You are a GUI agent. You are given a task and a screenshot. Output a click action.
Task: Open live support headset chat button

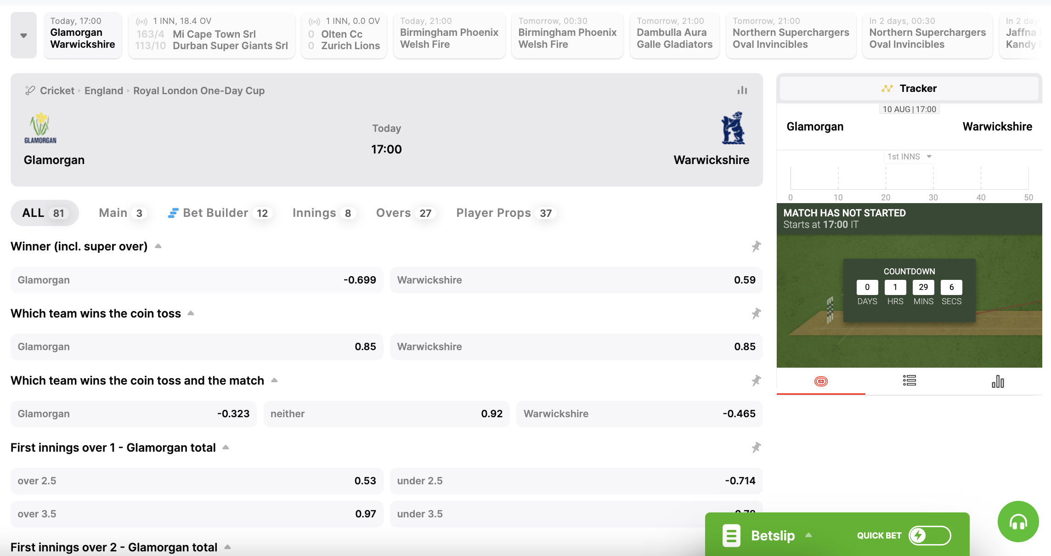(1018, 522)
